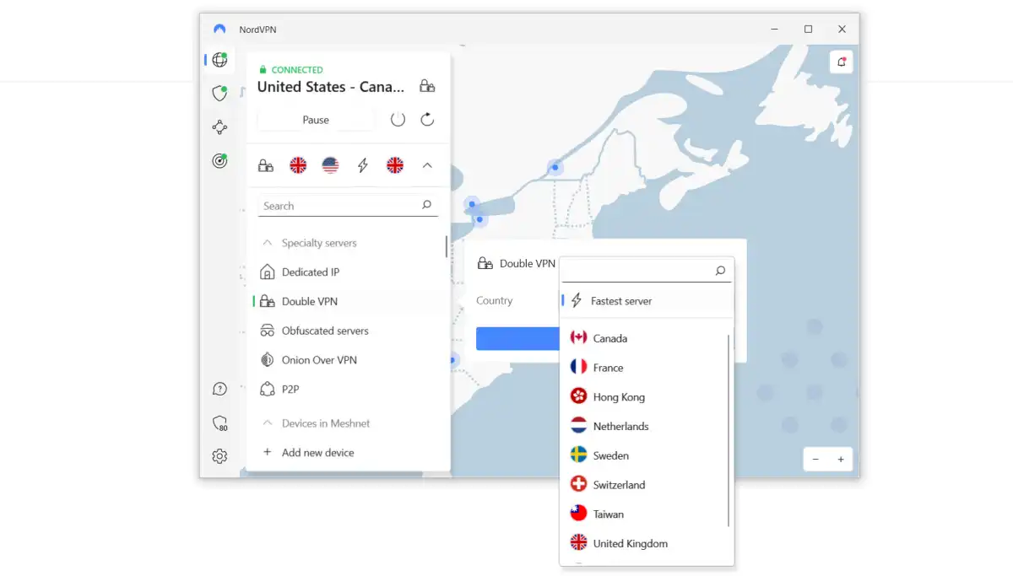This screenshot has height=576, width=1013.
Task: Collapse the Specialty servers section
Action: 268,243
